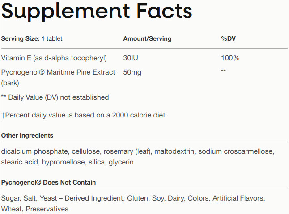Click the %DV column header
The image size is (289, 214).
pyautogui.click(x=228, y=39)
